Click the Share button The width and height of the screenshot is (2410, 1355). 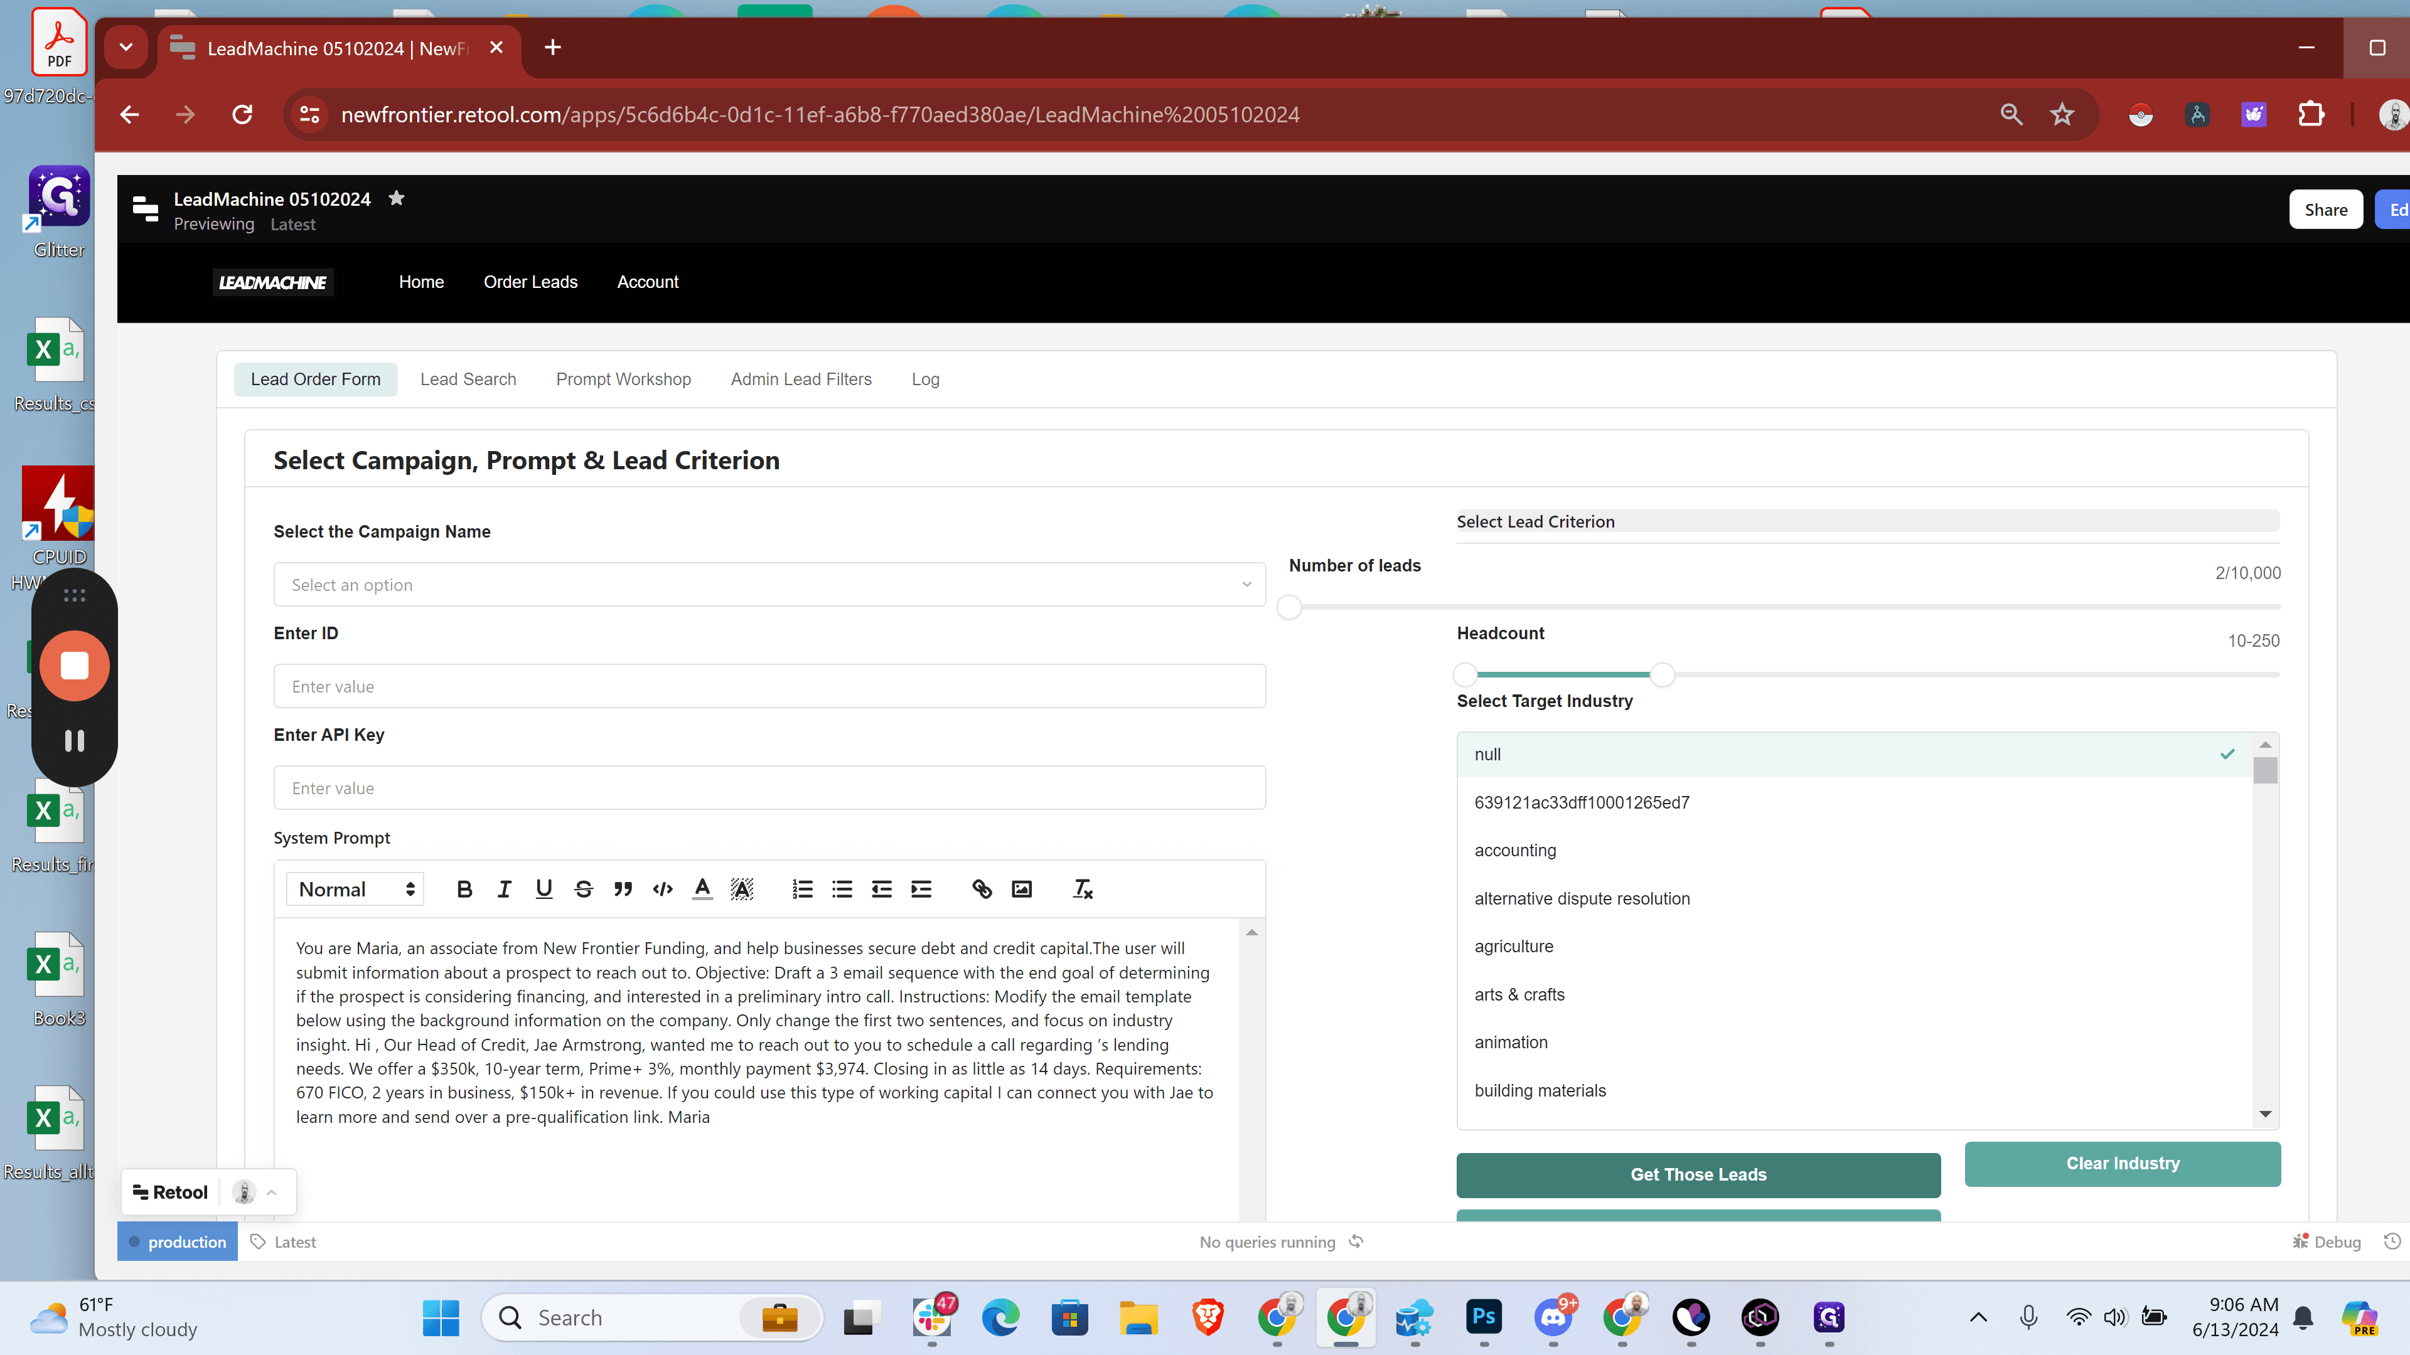click(x=2326, y=210)
